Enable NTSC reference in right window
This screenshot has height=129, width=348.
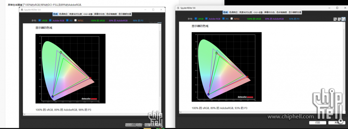[x=232, y=18]
